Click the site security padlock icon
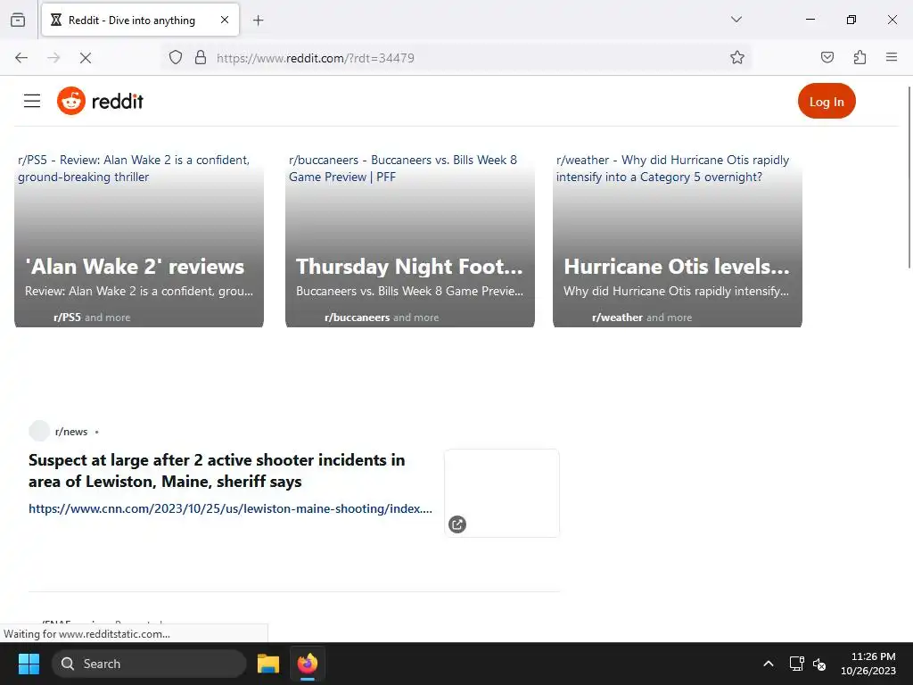Screen dimensions: 913x685 coord(201,58)
